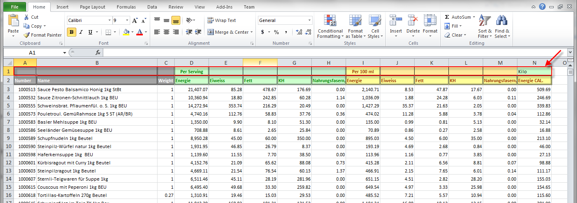Open the Clear dropdown

click(x=455, y=35)
